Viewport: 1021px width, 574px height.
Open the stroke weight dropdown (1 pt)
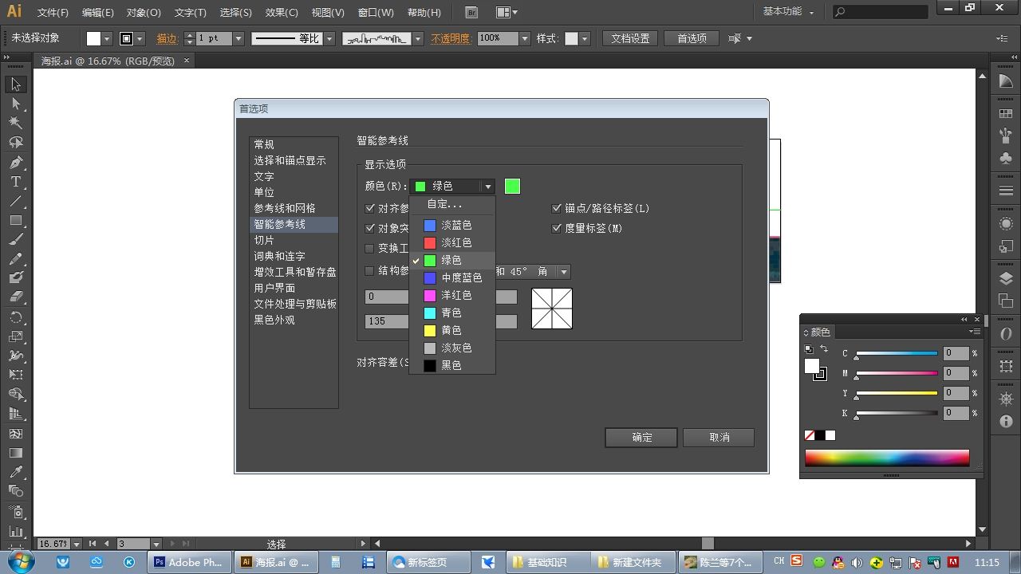click(238, 38)
